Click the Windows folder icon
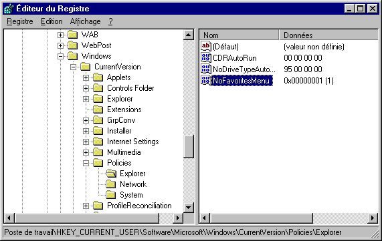382x241 pixels. pos(73,56)
